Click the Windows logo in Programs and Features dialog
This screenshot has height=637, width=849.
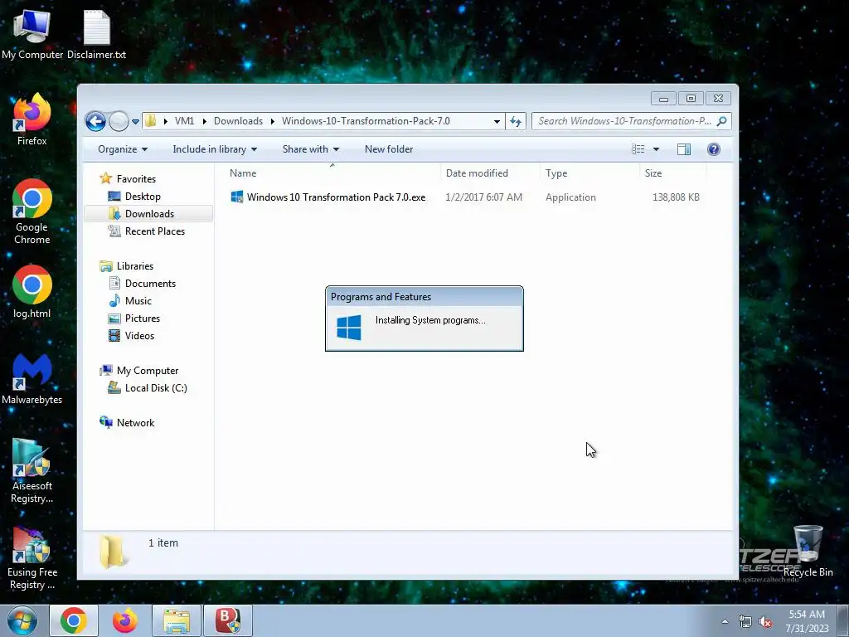tap(349, 328)
